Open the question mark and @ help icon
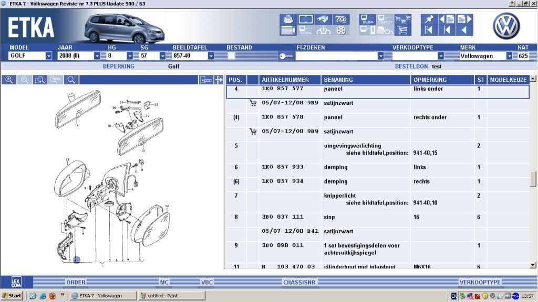Image resolution: width=538 pixels, height=302 pixels. click(x=340, y=19)
